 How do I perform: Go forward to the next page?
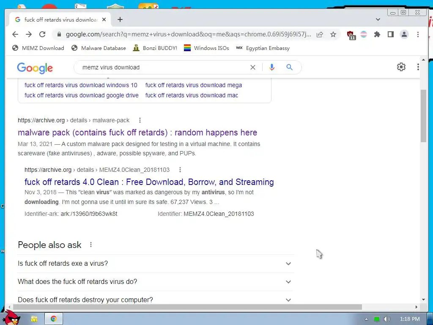[29, 34]
